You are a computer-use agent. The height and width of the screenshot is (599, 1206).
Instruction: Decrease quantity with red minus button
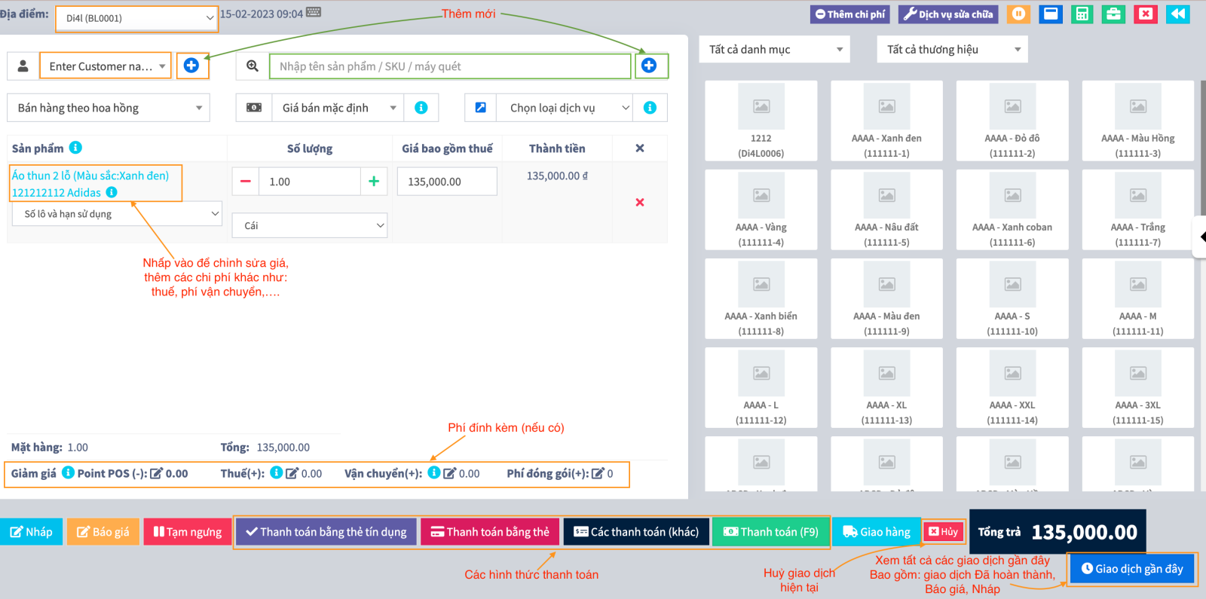point(245,182)
